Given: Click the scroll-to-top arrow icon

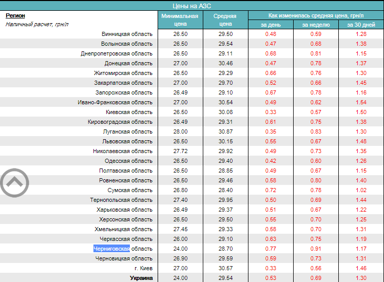Looking at the screenshot, I should (14, 181).
